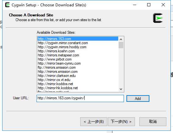Pick http://mirror.koddos.net from list
173x133 pixels.
[x=78, y=84]
